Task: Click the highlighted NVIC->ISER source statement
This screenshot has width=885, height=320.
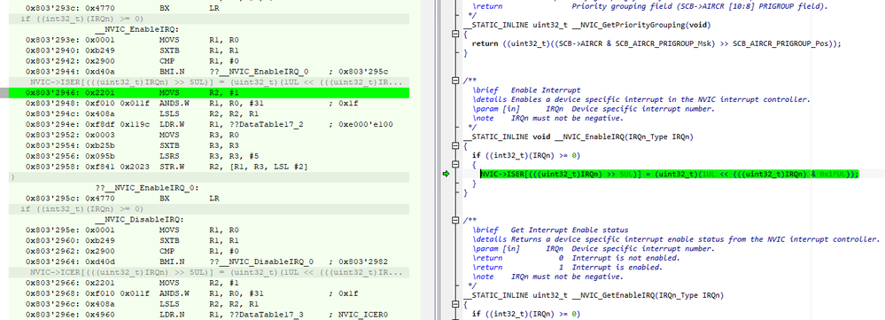Action: tap(670, 174)
